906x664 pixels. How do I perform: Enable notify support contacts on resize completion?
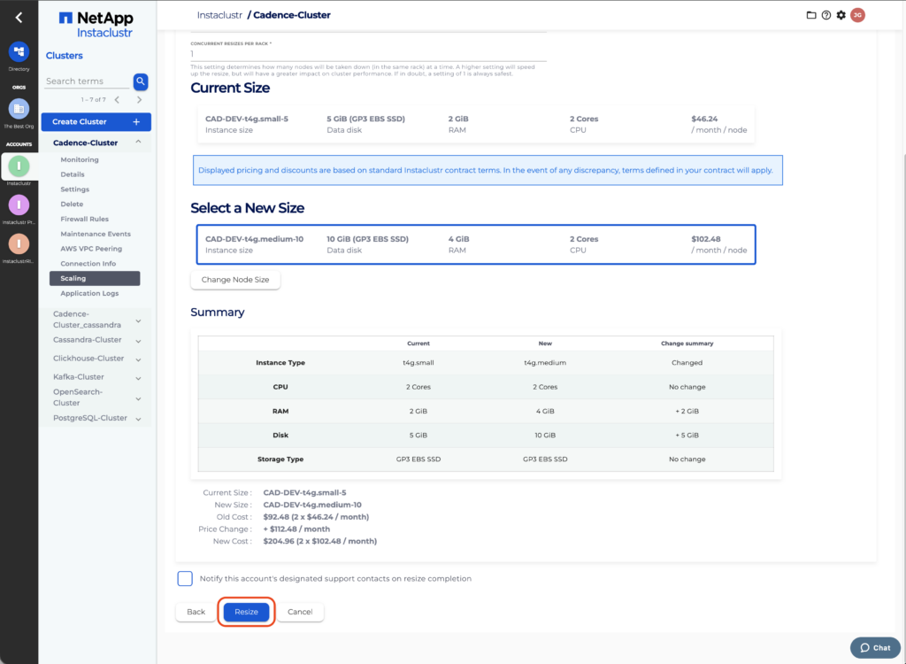click(x=185, y=579)
